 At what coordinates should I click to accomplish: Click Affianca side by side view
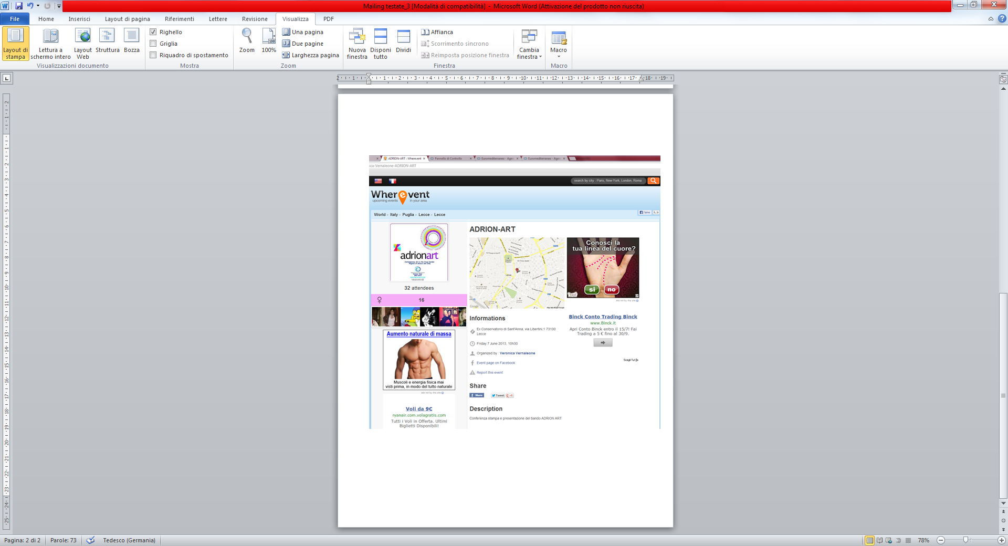(437, 32)
